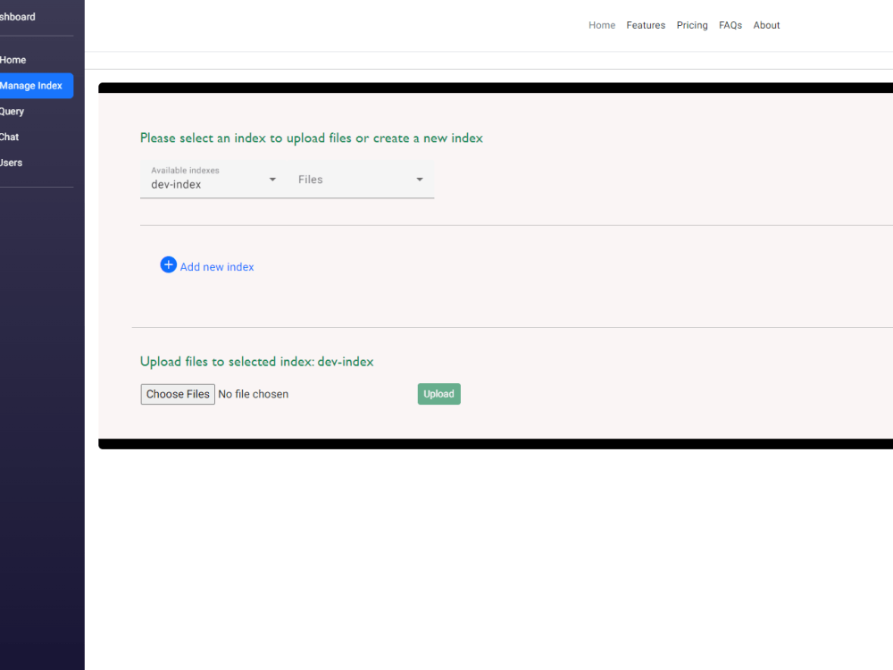Image resolution: width=893 pixels, height=670 pixels.
Task: Click the Home link in top navigation
Action: [x=602, y=25]
